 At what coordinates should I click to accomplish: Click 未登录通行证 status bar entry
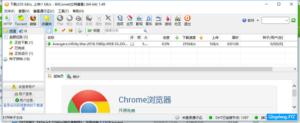pos(192,118)
